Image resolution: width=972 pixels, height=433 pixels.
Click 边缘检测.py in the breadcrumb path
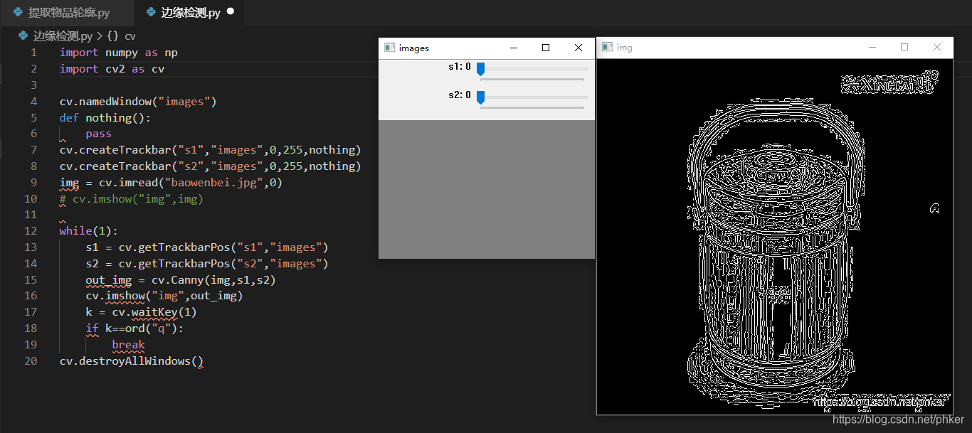(x=63, y=36)
